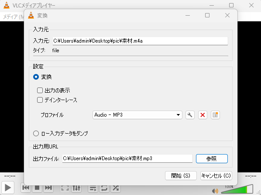This screenshot has height=195, width=261.
Task: Mute audio via speaker icon
Action: click(x=215, y=191)
